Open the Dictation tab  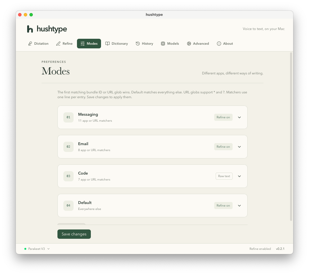point(38,44)
